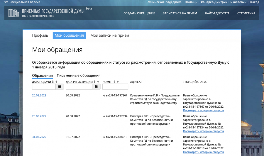264x156 pixels.
Task: Select the Обращения sub-tab
Action: 43,76
